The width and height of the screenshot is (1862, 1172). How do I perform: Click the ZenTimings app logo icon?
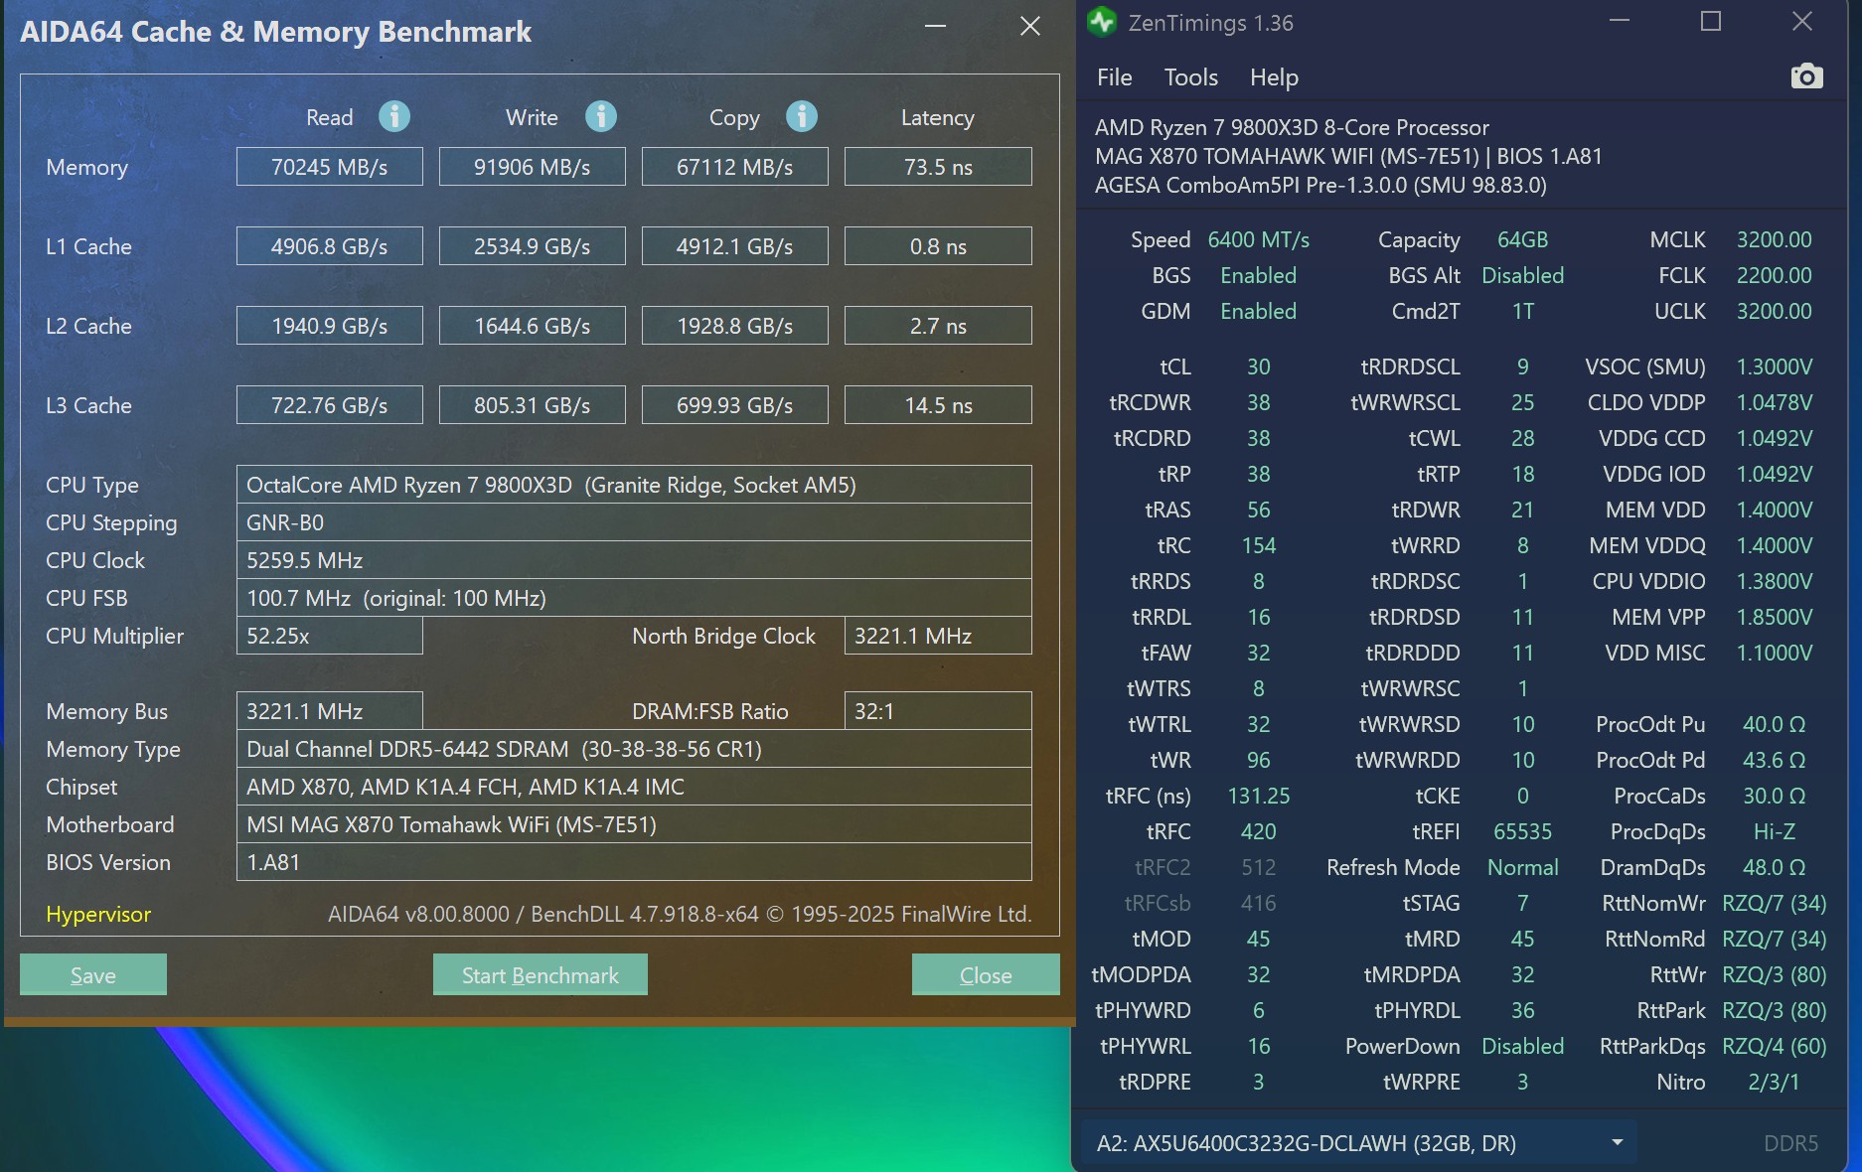pyautogui.click(x=1102, y=22)
